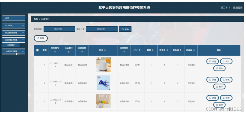Screen dimensions: 246x114
Task: Select checkbox for row 2
Action: (37, 83)
